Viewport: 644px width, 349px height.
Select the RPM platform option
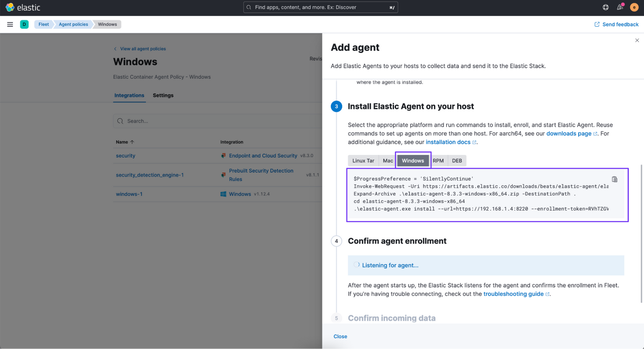point(438,161)
